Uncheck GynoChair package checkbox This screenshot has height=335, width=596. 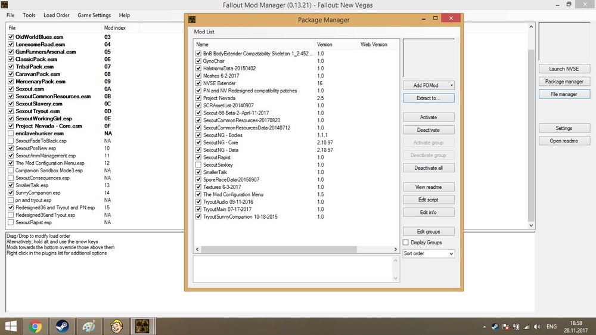click(198, 61)
